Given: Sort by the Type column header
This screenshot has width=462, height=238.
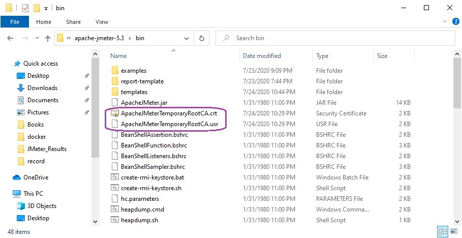Looking at the screenshot, I should 322,56.
